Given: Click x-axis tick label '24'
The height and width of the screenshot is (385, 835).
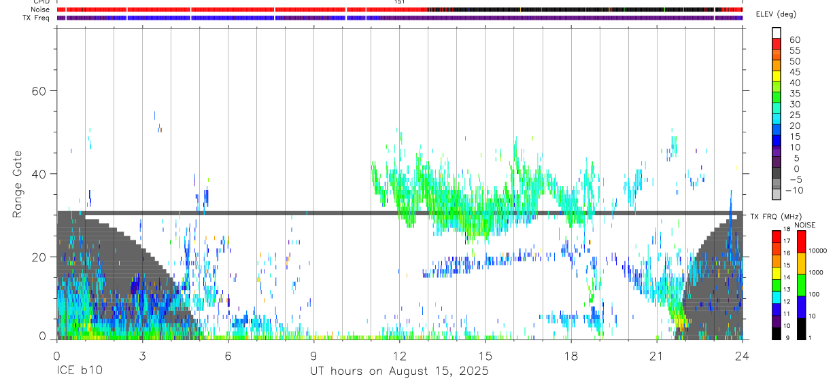Looking at the screenshot, I should point(742,355).
